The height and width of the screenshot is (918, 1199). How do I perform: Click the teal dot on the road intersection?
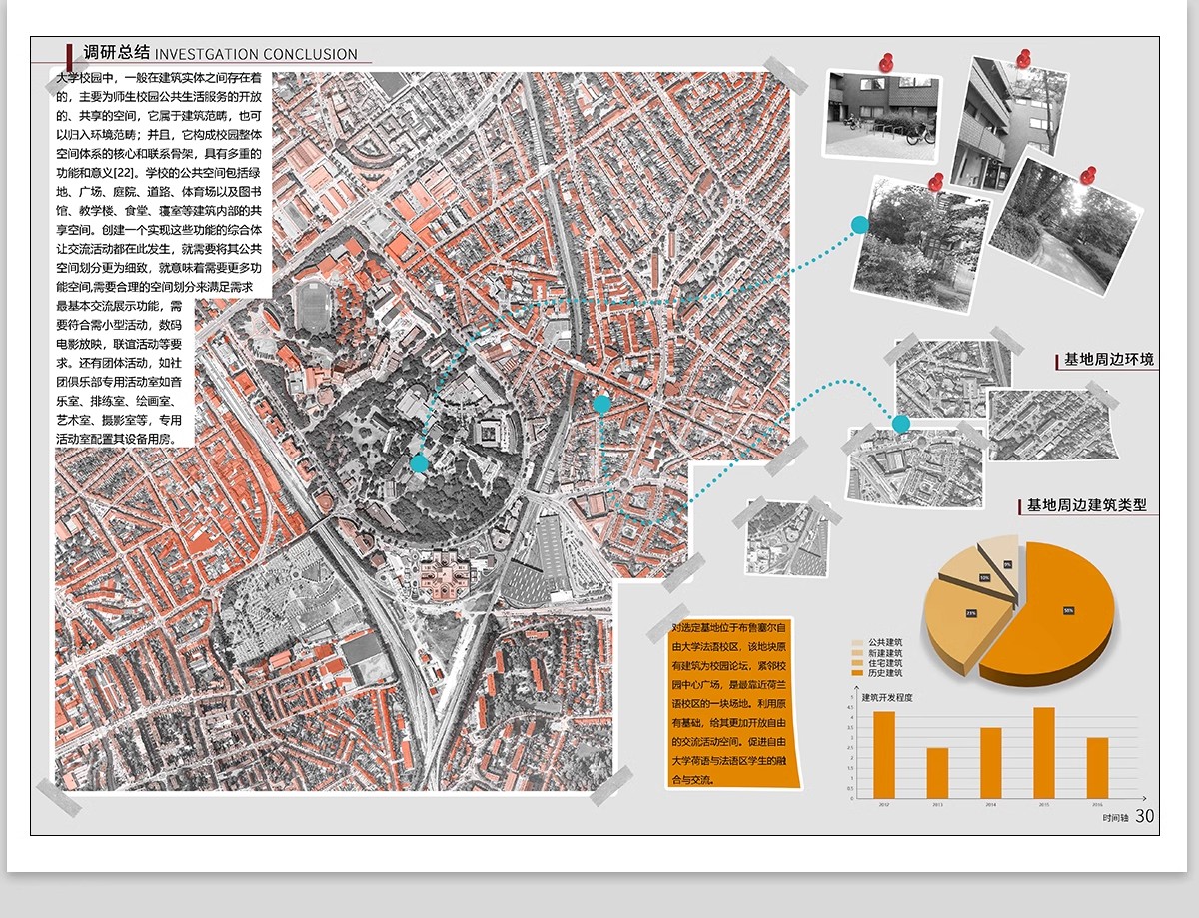tap(601, 404)
